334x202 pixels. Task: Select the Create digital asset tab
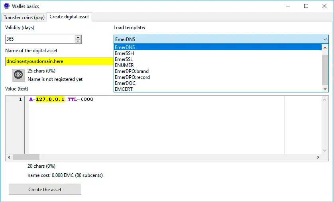(69, 17)
